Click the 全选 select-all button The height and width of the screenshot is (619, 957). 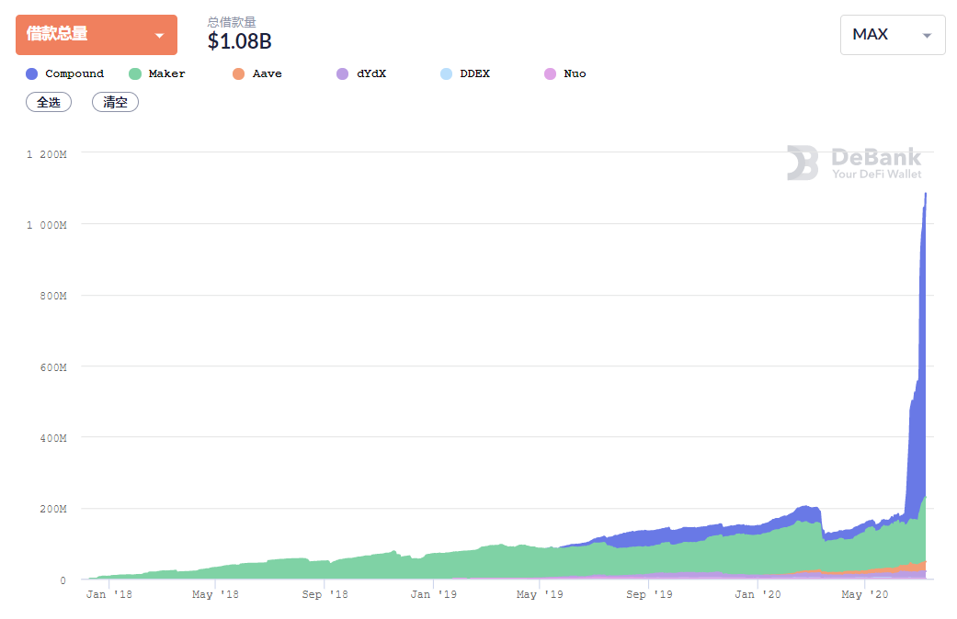coord(49,103)
